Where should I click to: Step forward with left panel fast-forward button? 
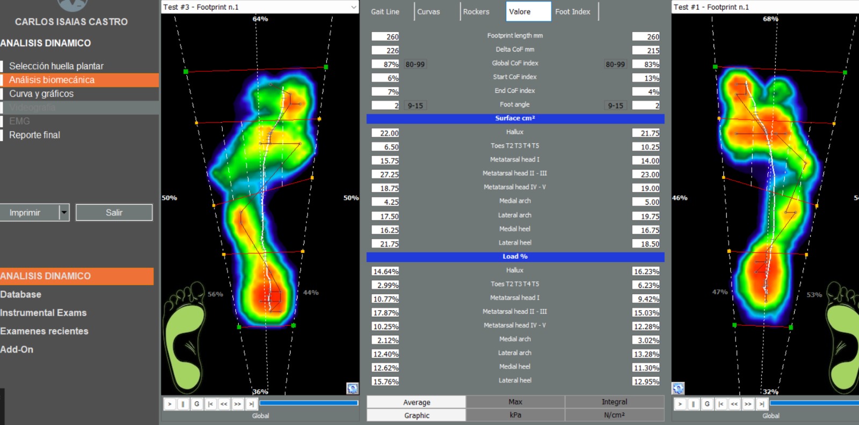point(237,404)
